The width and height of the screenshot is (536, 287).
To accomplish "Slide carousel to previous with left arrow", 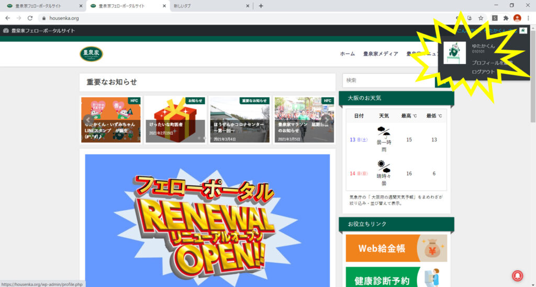I will (x=87, y=119).
